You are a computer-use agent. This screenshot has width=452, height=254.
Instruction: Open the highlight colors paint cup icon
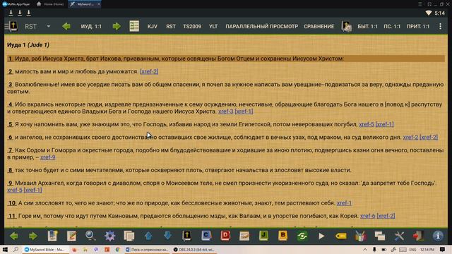point(360,236)
